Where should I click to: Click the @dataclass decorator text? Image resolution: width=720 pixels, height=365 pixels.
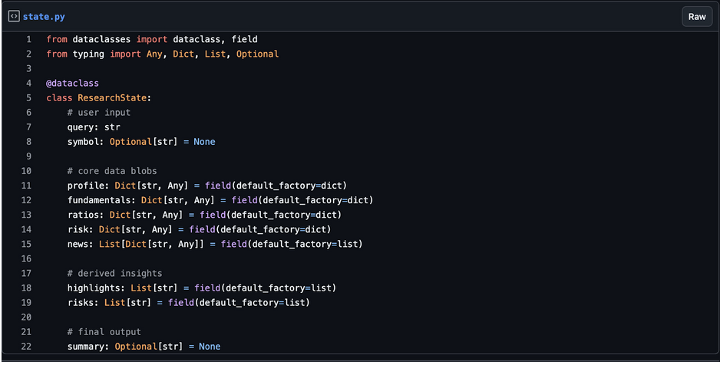[x=72, y=83]
